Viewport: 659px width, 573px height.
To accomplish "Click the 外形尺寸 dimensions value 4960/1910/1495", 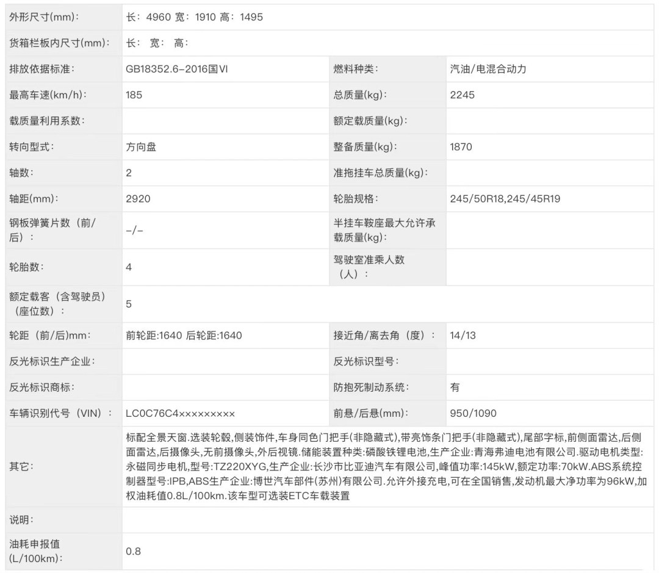I will tap(194, 17).
